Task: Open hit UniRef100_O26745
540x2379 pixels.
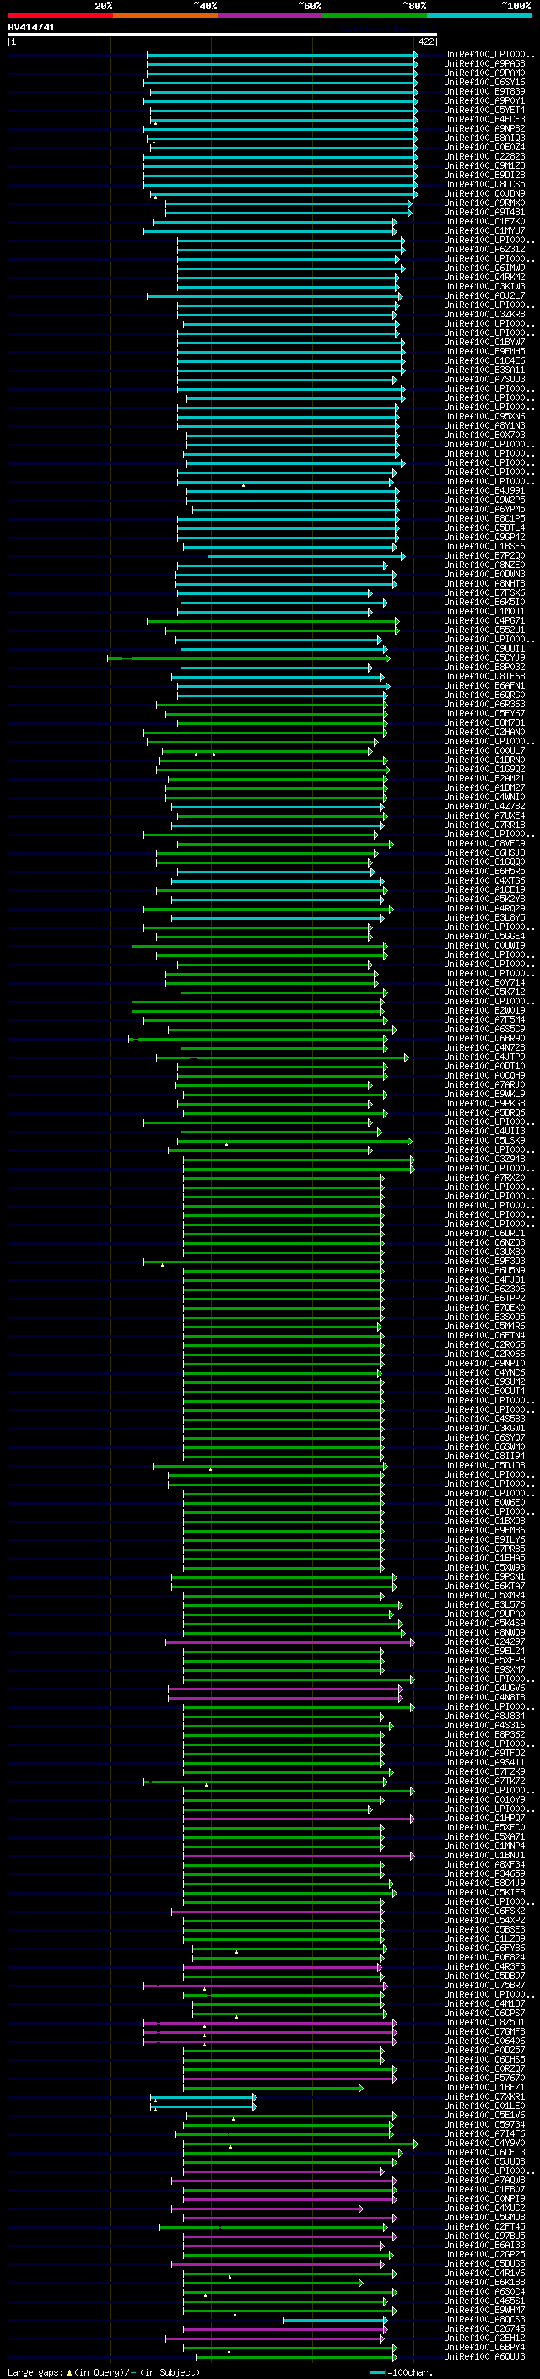Action: click(484, 2330)
